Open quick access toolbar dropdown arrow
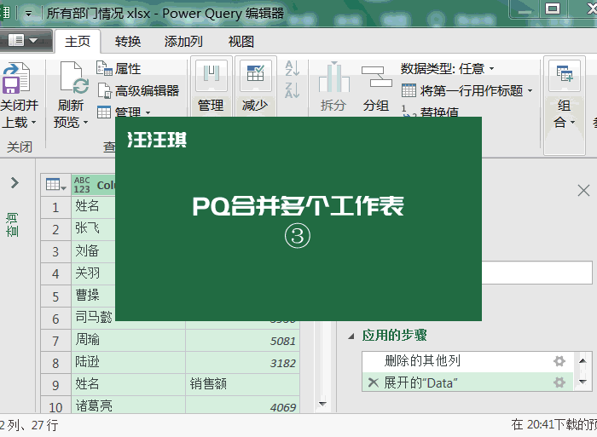 click(28, 14)
